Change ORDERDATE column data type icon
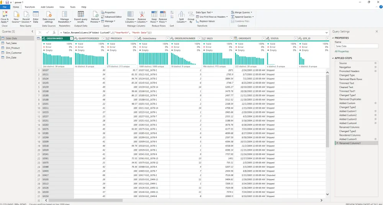This screenshot has height=205, width=383. click(x=236, y=38)
